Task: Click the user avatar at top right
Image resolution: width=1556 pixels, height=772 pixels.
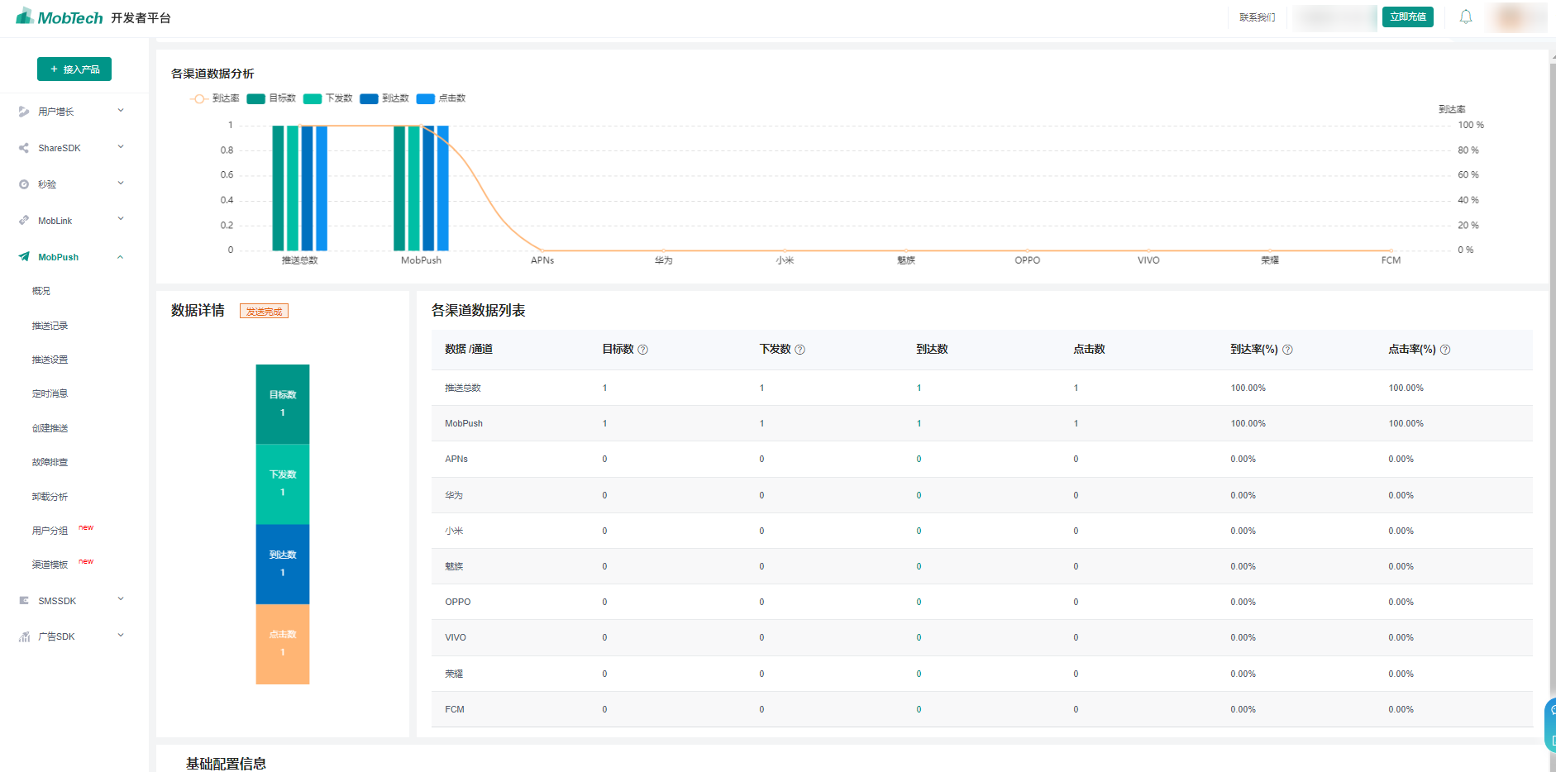Action: click(1511, 17)
